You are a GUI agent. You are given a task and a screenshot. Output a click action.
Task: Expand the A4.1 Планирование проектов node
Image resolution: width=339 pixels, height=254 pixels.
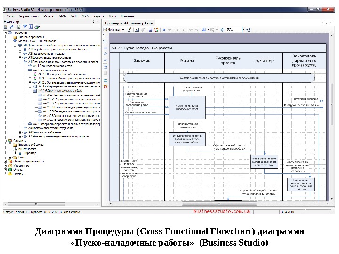click(25, 66)
